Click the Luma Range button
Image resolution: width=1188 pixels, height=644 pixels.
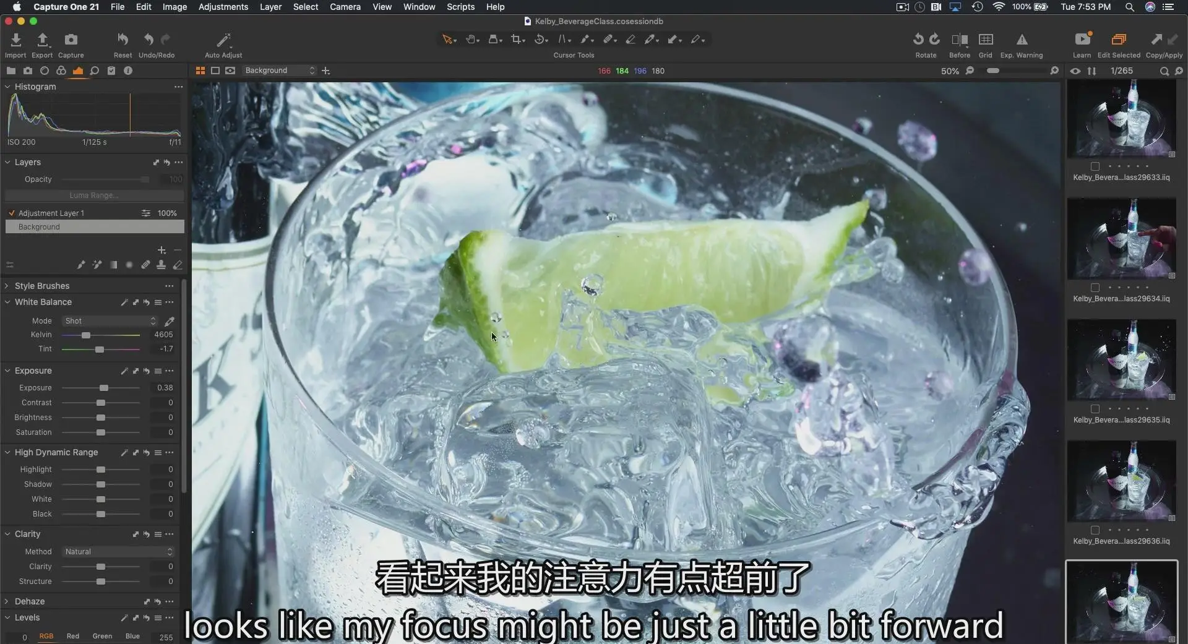94,195
